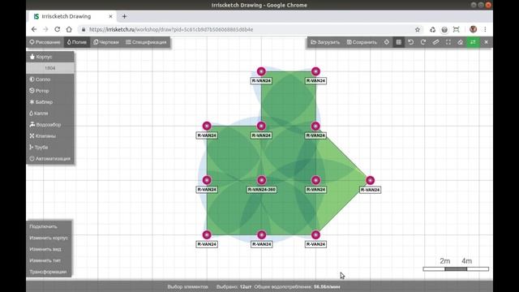Click Изменить корпус action

point(49,238)
